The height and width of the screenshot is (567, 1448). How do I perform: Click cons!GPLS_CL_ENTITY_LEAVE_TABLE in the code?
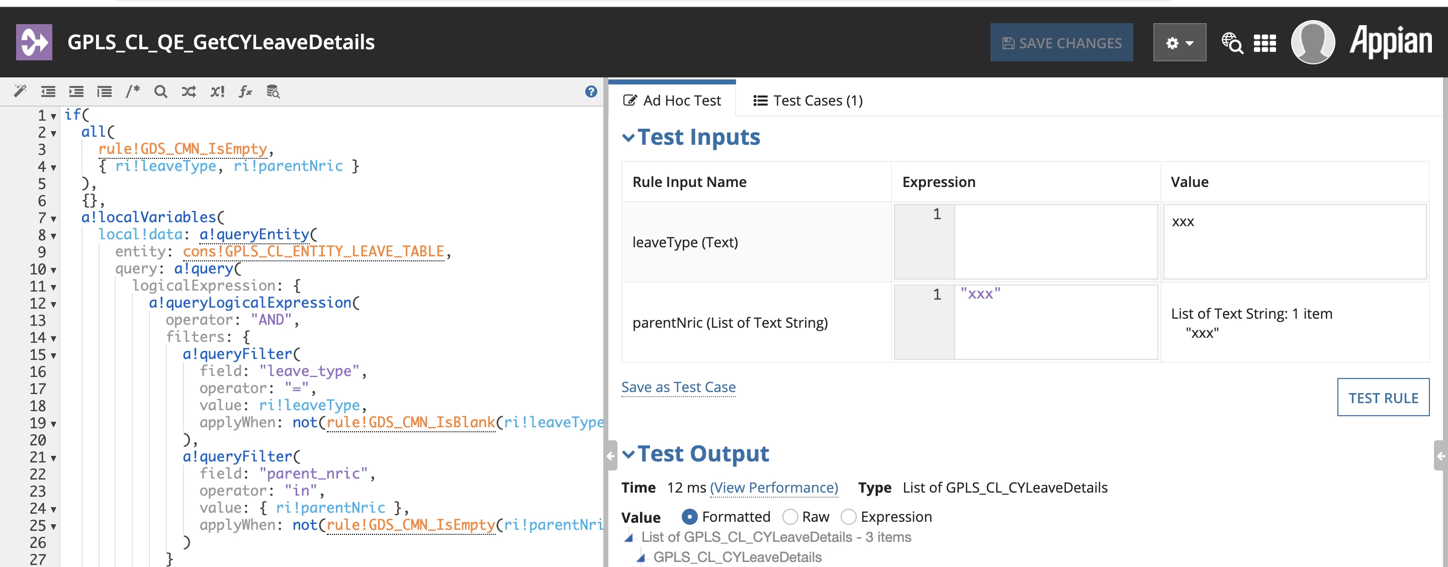(x=313, y=251)
